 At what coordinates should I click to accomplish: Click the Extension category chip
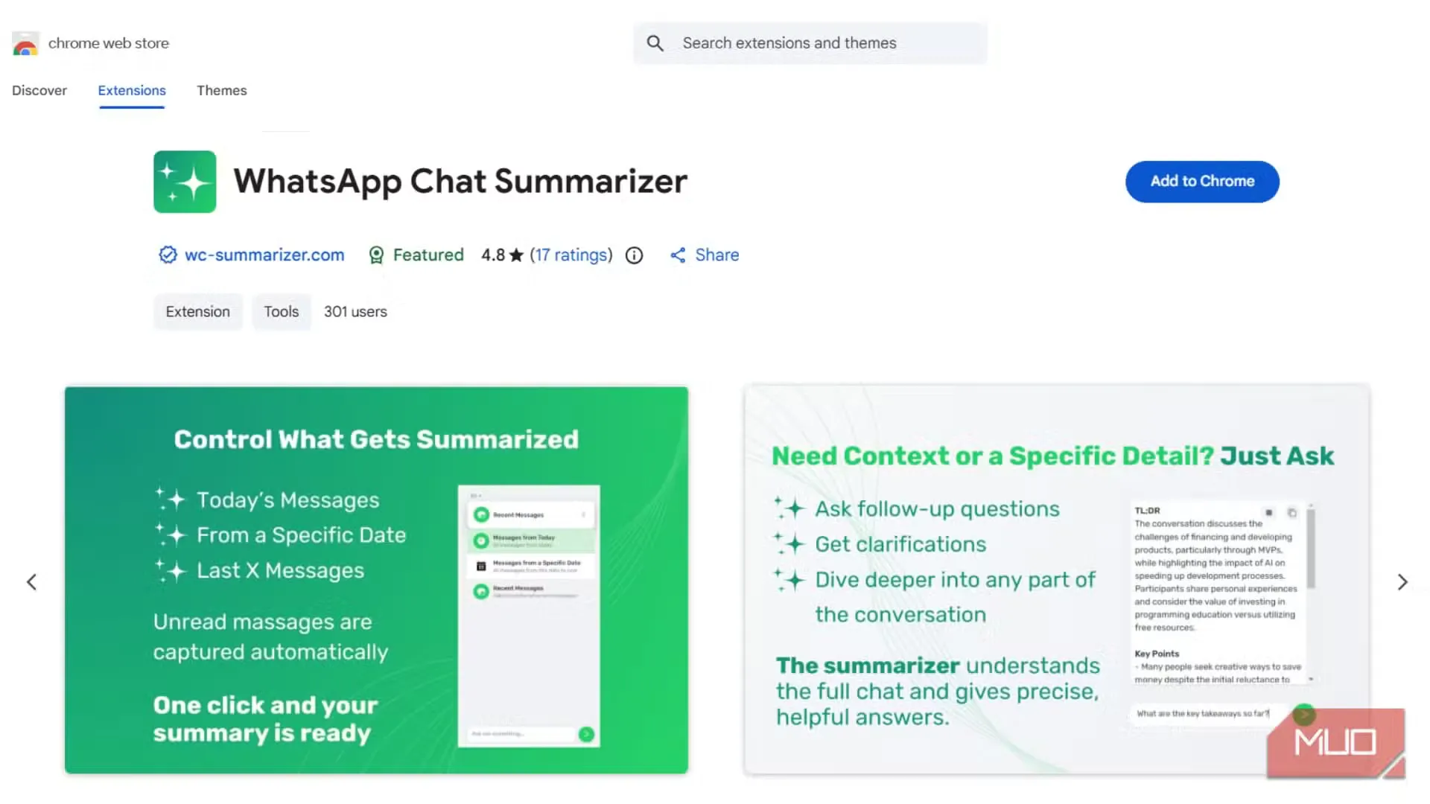197,312
